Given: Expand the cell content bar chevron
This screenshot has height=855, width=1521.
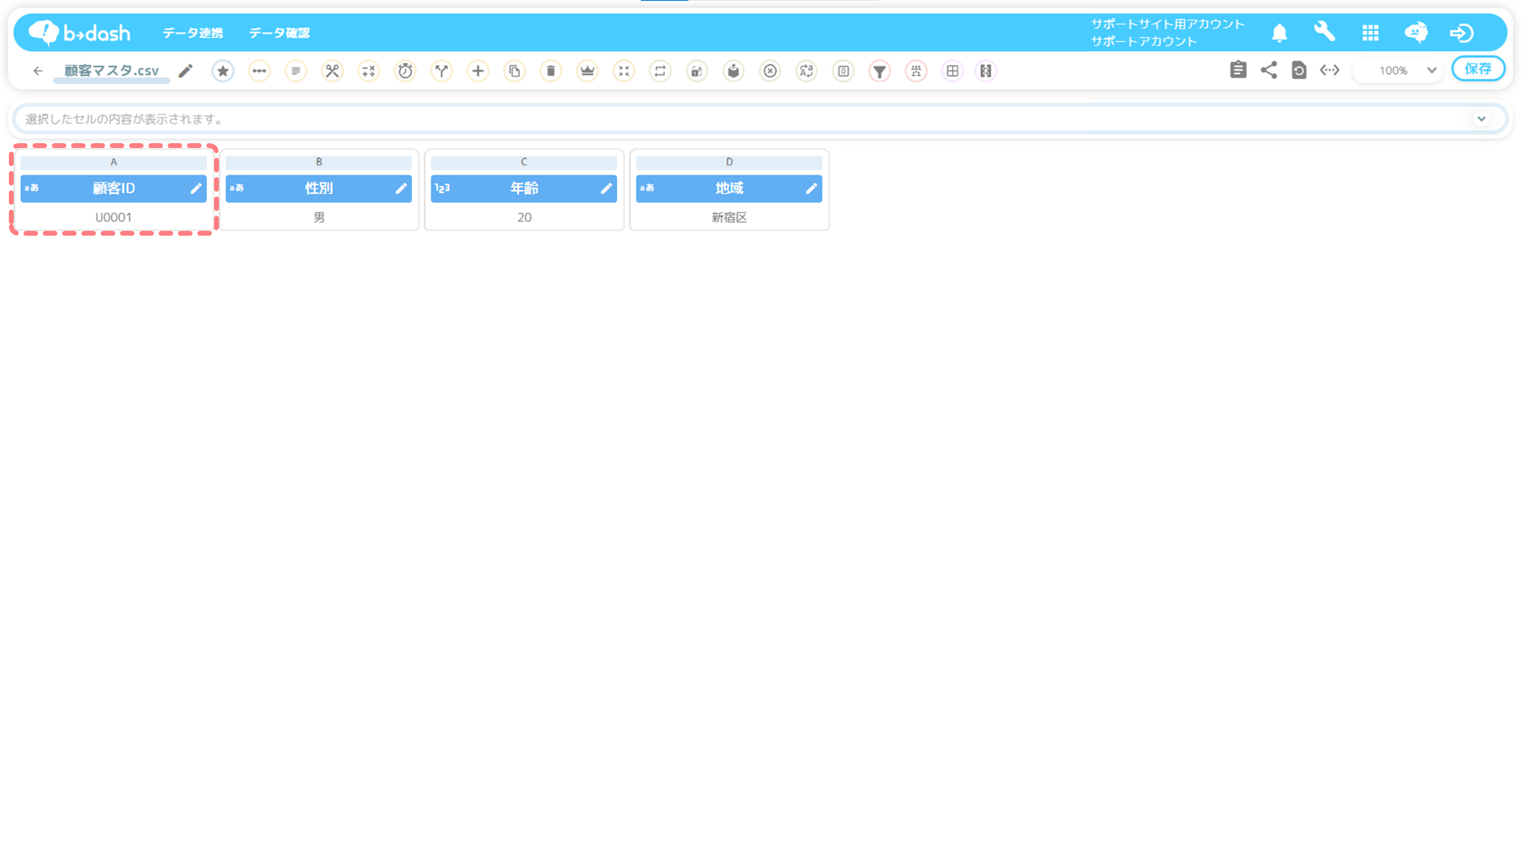Looking at the screenshot, I should pos(1482,119).
